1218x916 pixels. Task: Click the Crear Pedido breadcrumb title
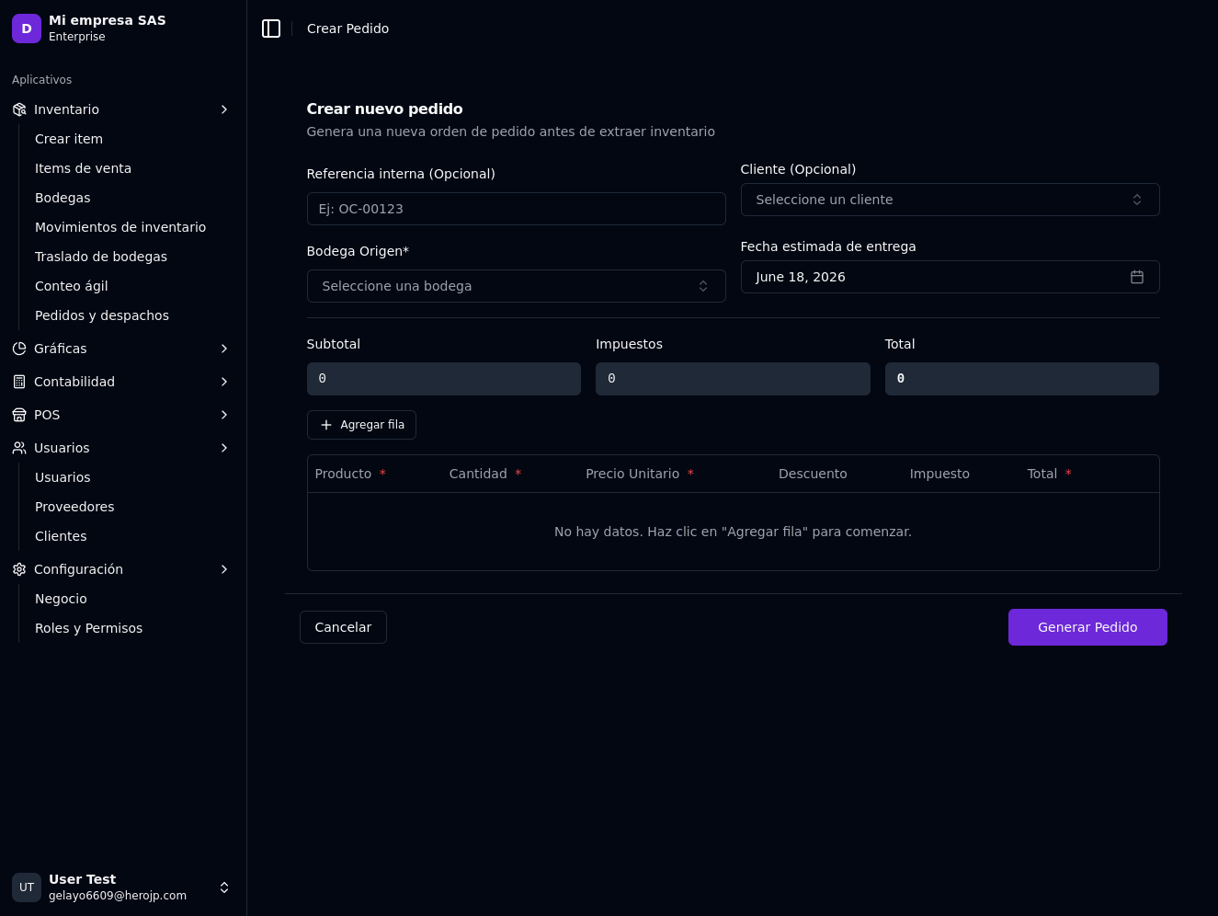347,29
